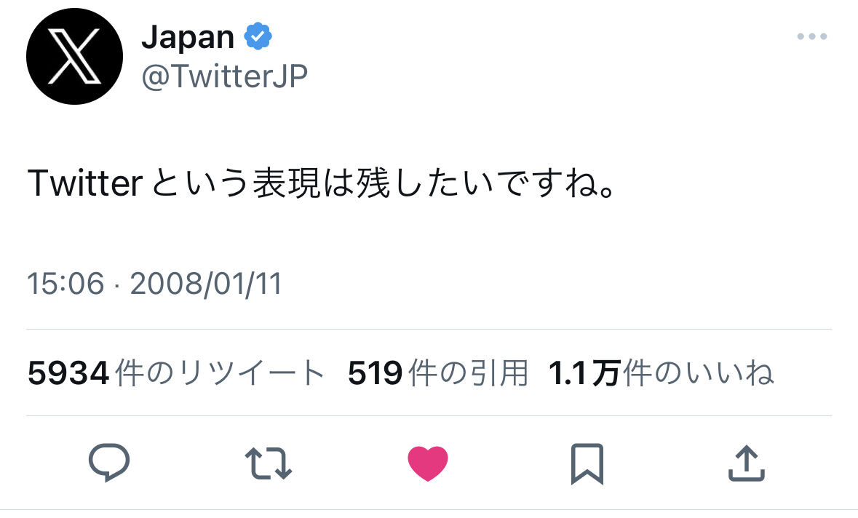The image size is (858, 518).
Task: Open the X logo profile avatar
Action: (x=74, y=56)
